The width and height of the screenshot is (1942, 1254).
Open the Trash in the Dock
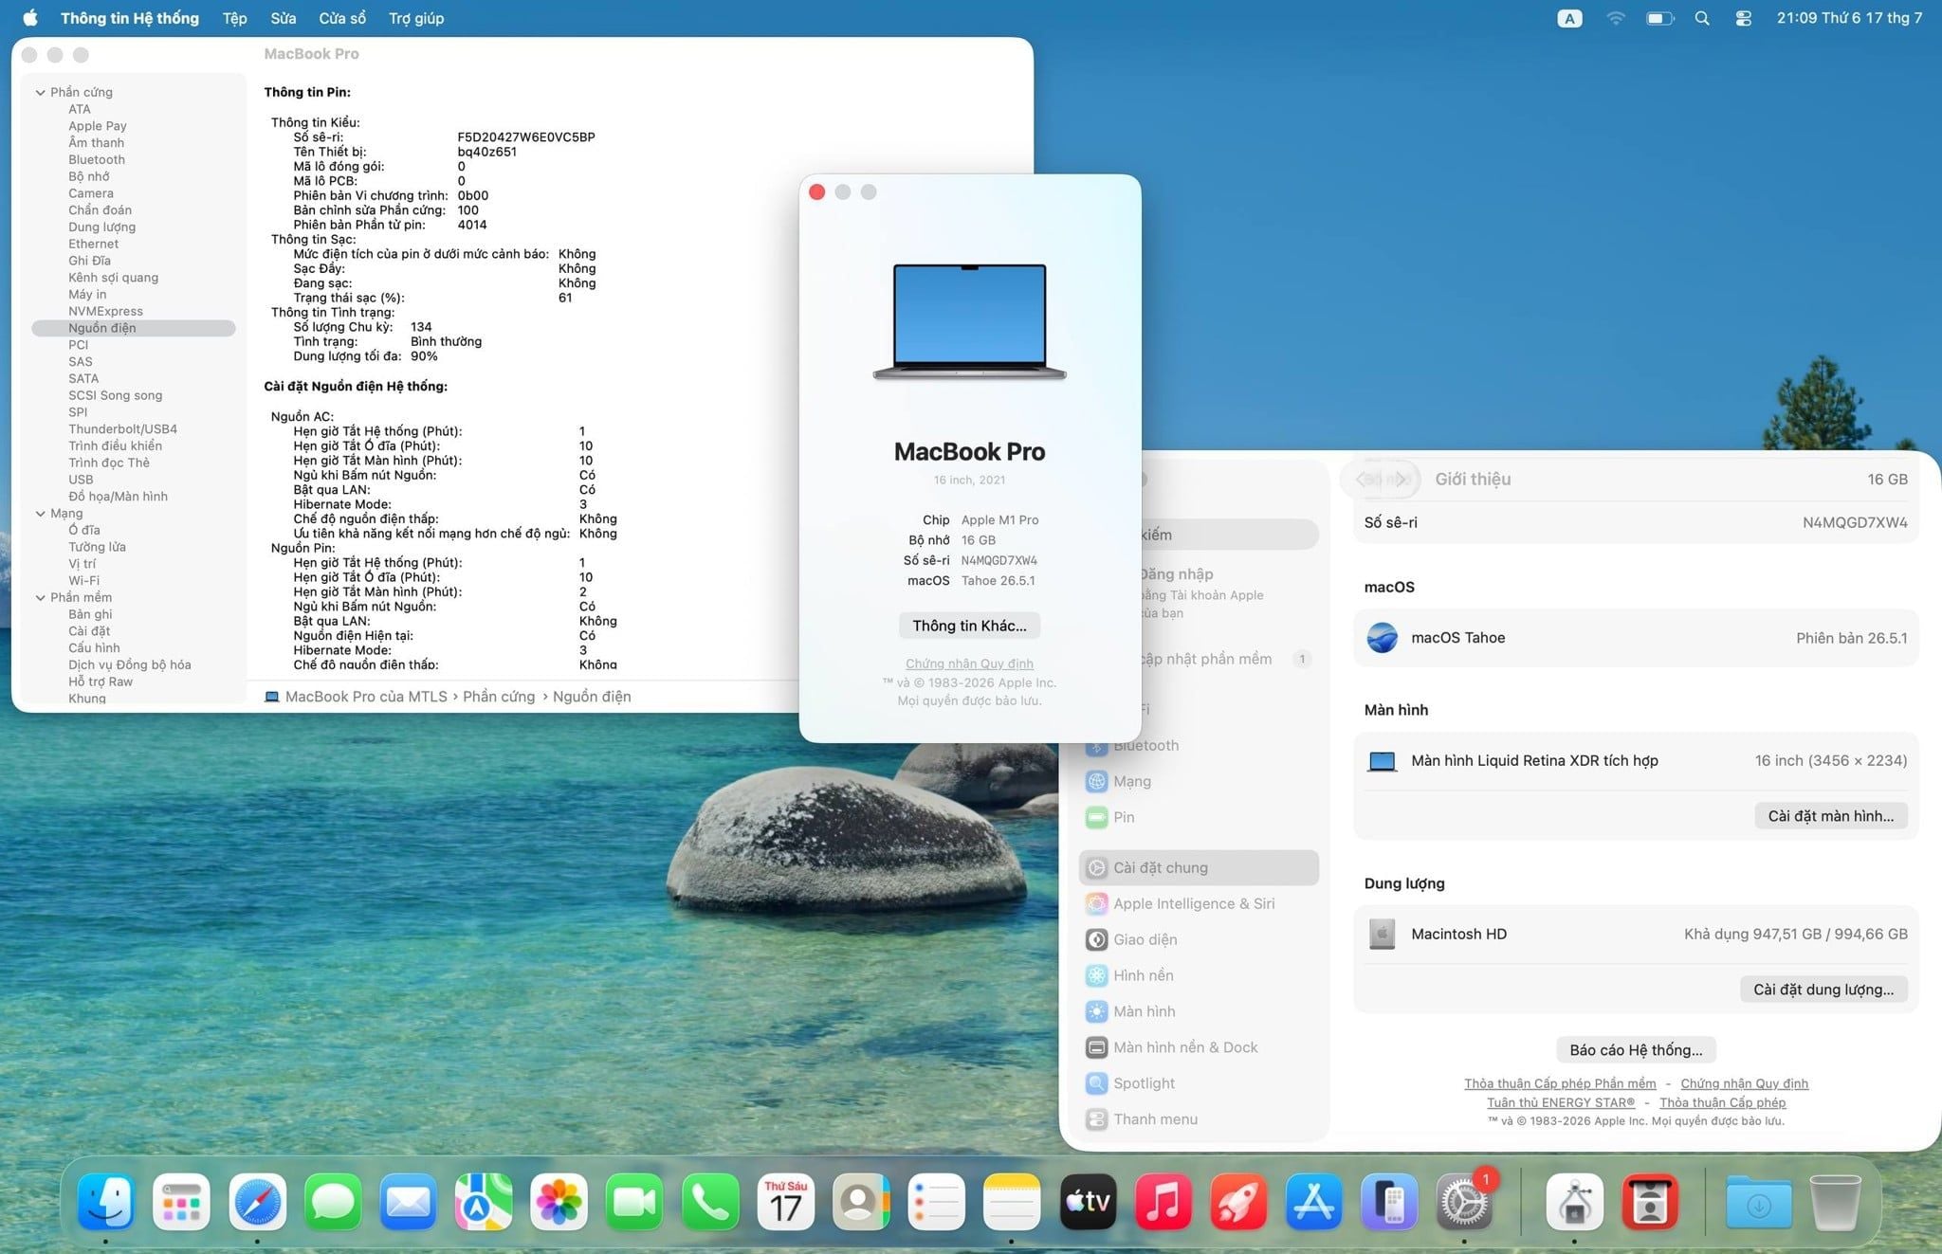click(1835, 1202)
